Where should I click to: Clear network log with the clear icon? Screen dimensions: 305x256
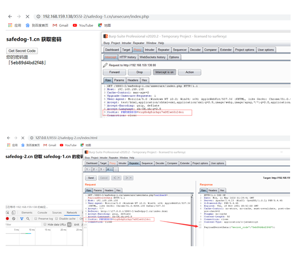point(13,218)
